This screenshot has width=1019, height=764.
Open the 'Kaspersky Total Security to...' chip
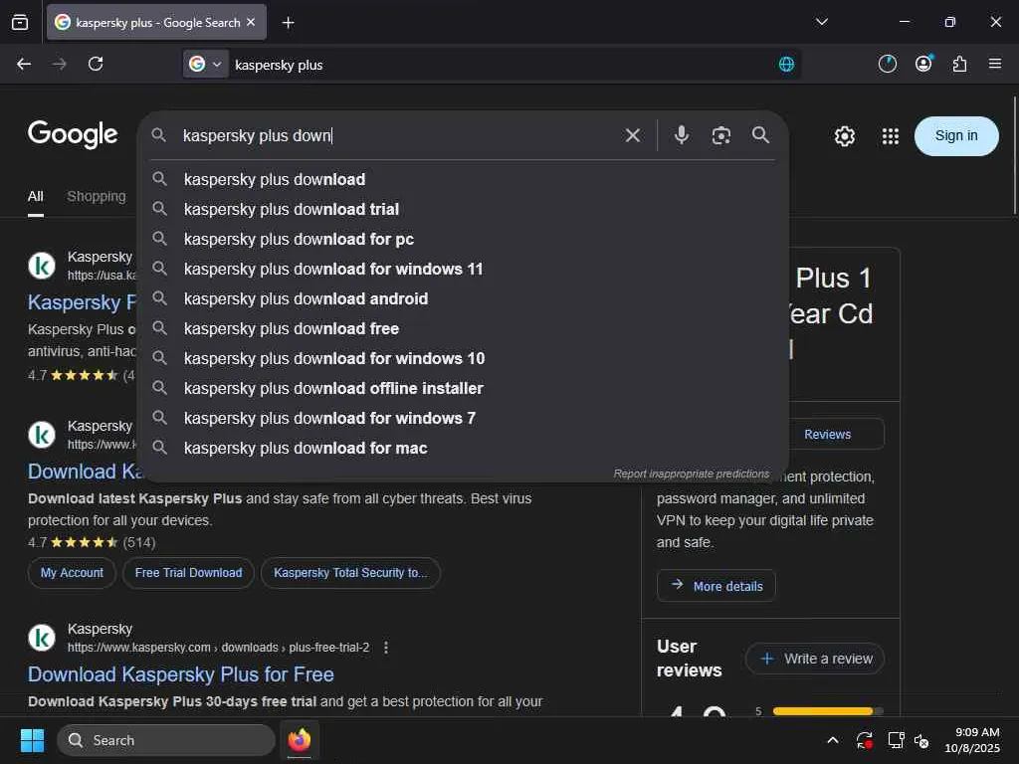[350, 573]
